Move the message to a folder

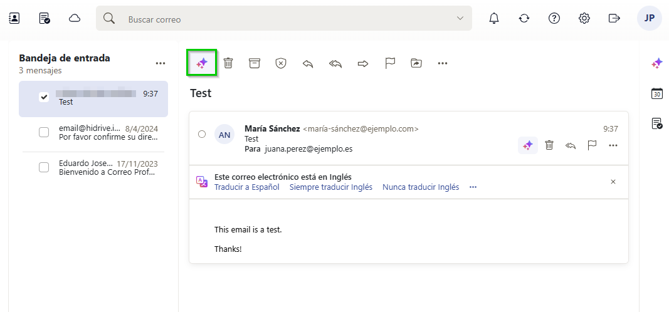pyautogui.click(x=416, y=63)
